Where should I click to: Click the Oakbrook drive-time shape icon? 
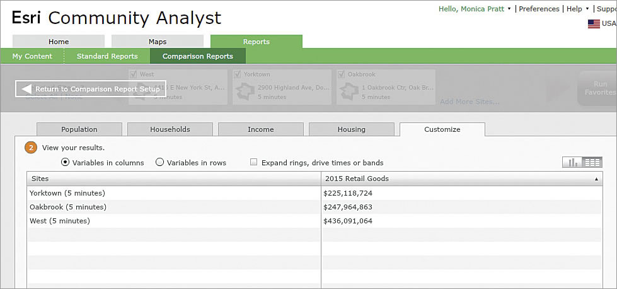click(x=349, y=92)
